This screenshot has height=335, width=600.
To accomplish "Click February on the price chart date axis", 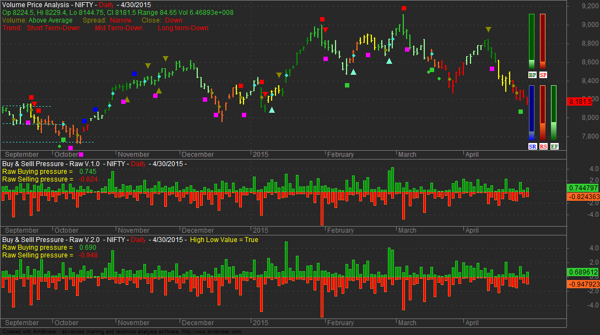I will coord(340,155).
